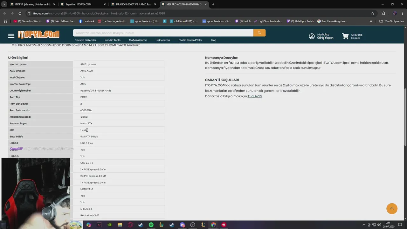
Task: Open NVIDIA app from the taskbar
Action: (x=110, y=225)
